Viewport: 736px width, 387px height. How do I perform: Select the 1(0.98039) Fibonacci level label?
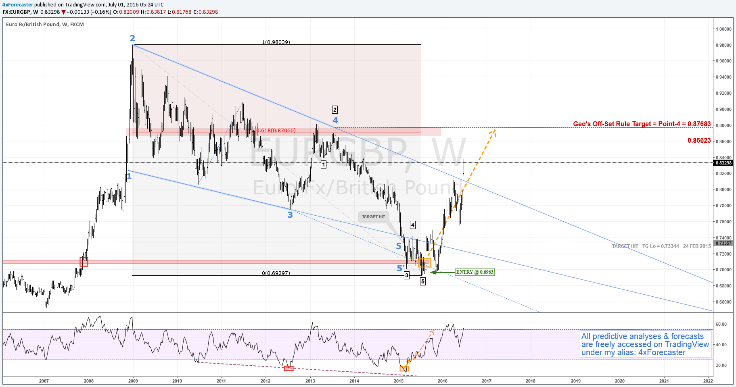tap(276, 42)
